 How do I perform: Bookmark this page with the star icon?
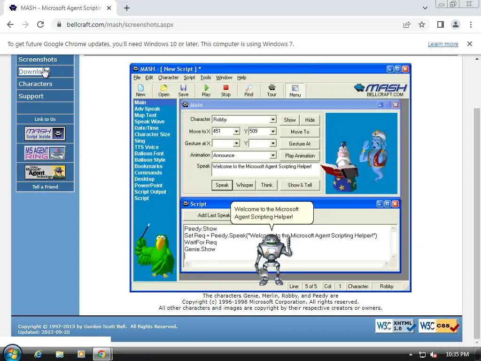(x=422, y=24)
